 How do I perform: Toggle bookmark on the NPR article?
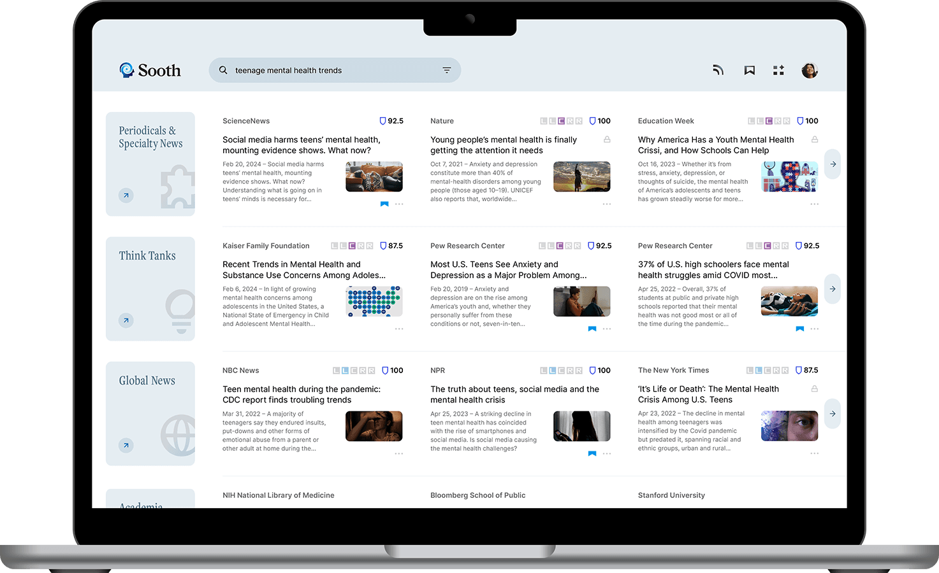592,454
